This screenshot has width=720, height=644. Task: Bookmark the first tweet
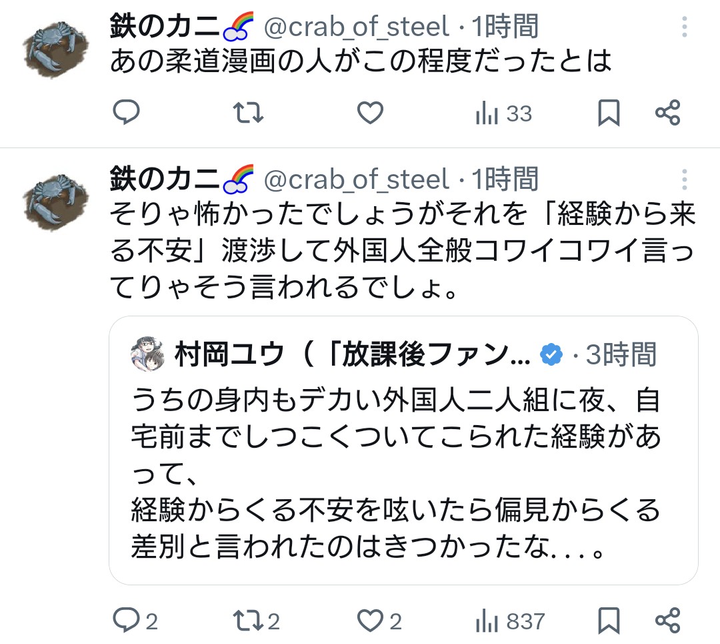608,113
